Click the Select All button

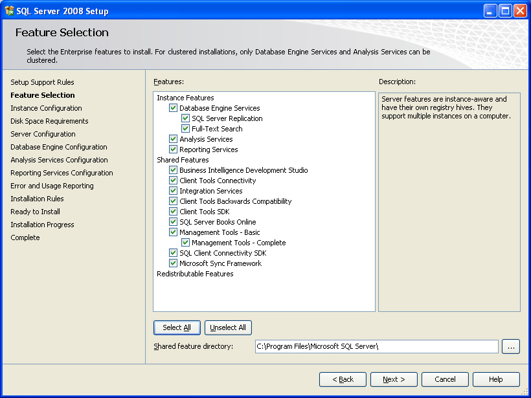(177, 327)
